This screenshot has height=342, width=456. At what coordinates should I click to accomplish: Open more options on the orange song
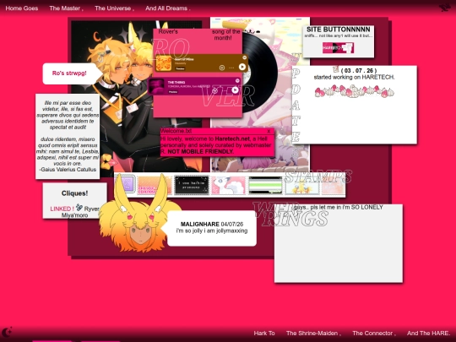231,68
